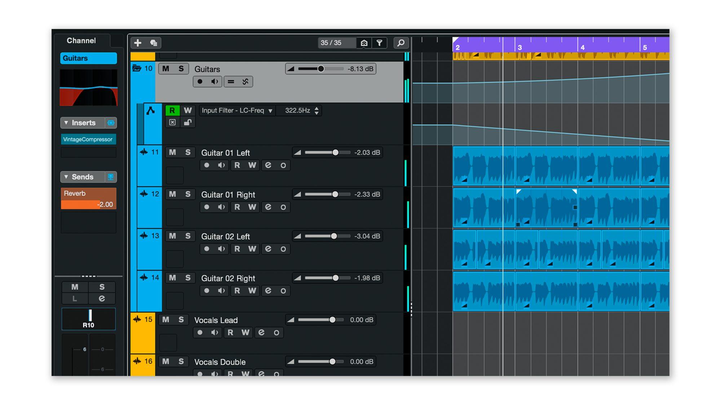Solo Guitar 01 Right track
This screenshot has height=405, width=721.
[x=188, y=194]
